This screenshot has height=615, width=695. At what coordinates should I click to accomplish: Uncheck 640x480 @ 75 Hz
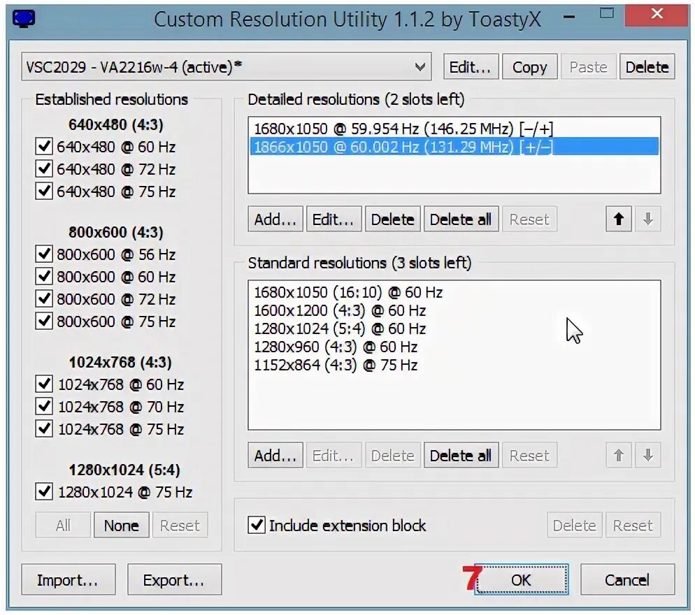(44, 191)
